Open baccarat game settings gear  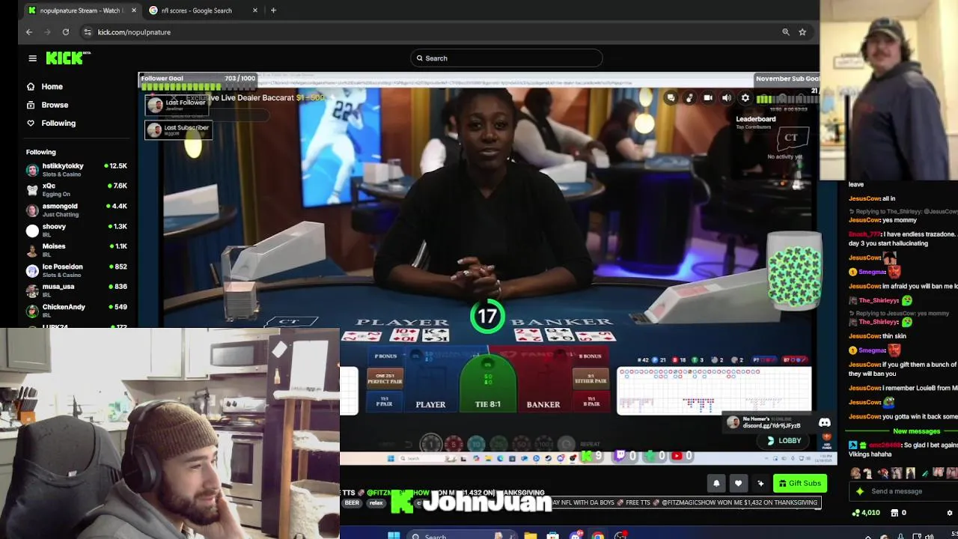[745, 98]
